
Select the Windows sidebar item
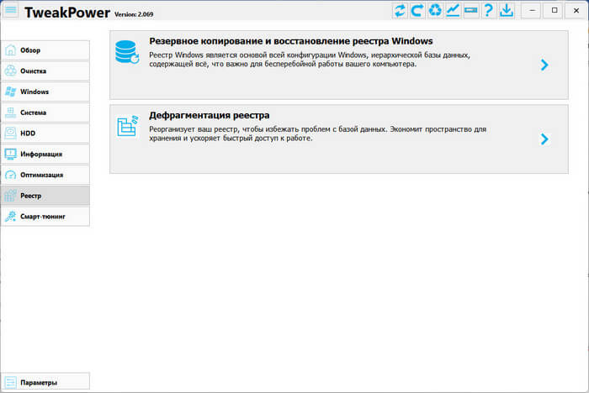coord(45,92)
